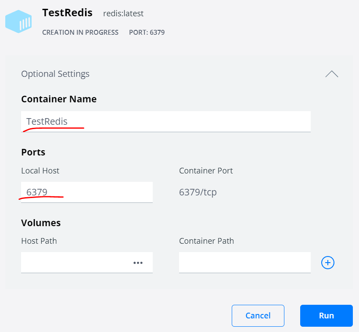Click the 6379/tcp container port value
Screen dimensions: 359x332
point(198,192)
